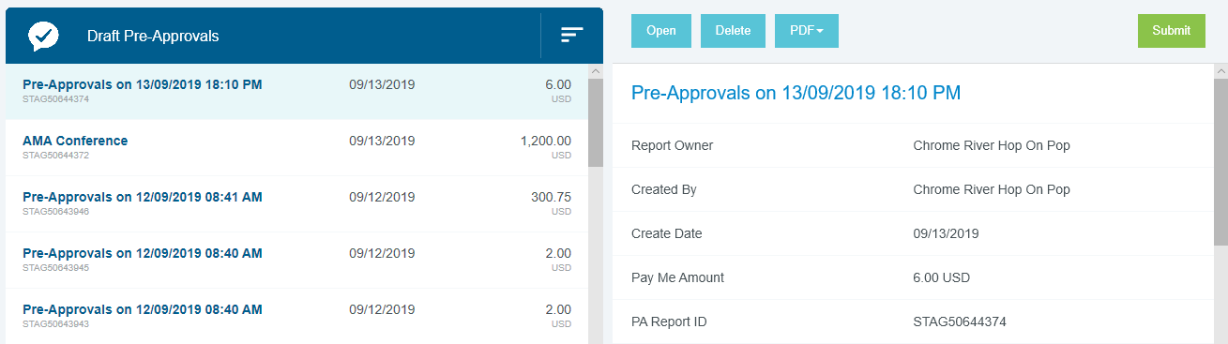The image size is (1228, 344).
Task: Select Pre-Approvals on 13/09/2019 18:10 PM row
Action: click(297, 91)
